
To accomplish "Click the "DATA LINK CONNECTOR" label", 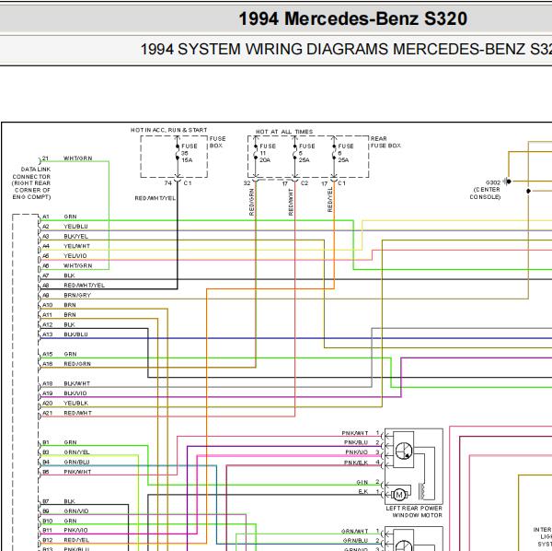I will 31,183.
